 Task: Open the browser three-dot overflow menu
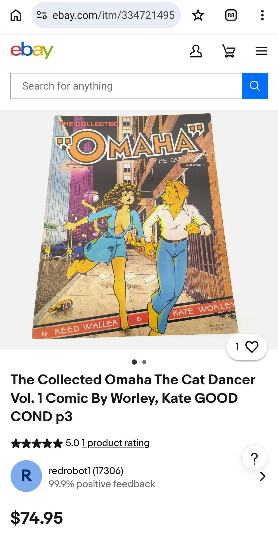click(262, 15)
